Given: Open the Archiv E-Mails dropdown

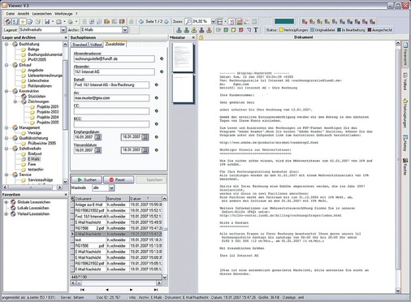Looking at the screenshot, I should 125,30.
